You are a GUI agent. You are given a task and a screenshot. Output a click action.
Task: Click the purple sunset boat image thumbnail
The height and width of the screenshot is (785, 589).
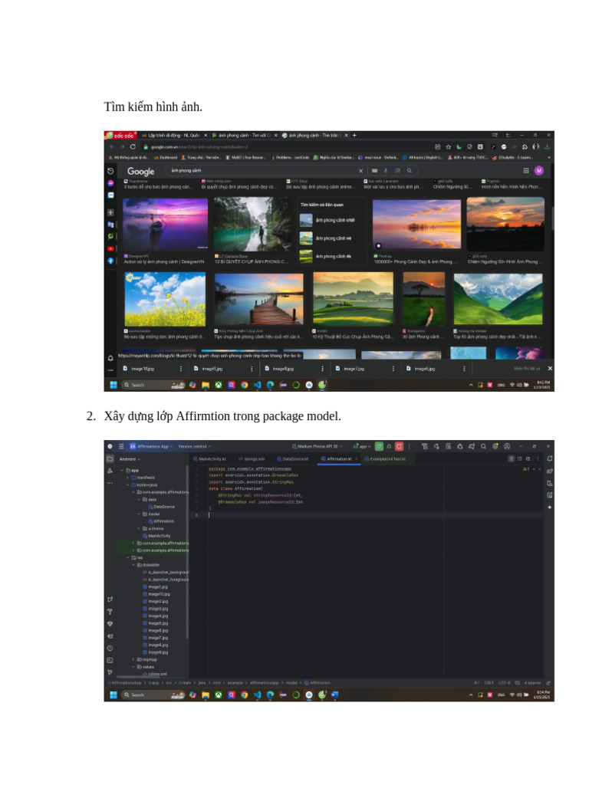[165, 223]
